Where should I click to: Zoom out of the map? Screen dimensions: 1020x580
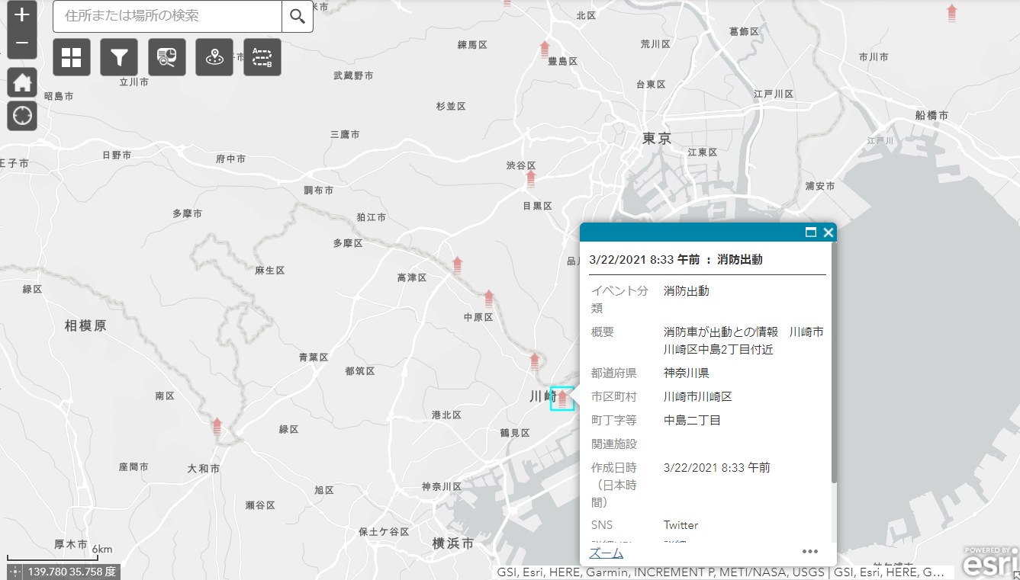(x=22, y=43)
